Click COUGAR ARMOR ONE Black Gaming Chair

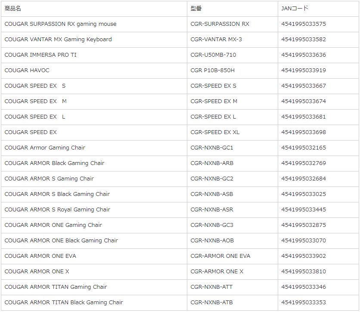click(61, 241)
